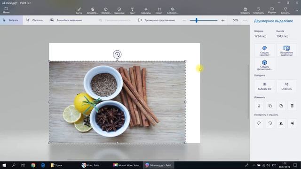Click the РУС language indicator
Screen dimensions: 301x169
pyautogui.click(x=274, y=165)
